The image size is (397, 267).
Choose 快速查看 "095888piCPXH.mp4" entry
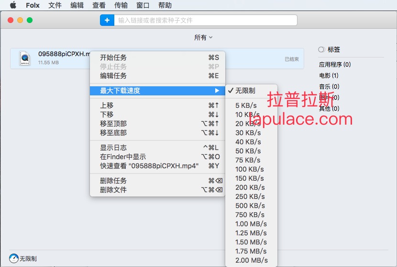157,166
